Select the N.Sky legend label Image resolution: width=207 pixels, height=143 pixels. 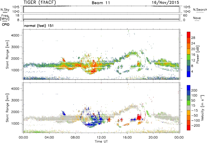point(5,10)
